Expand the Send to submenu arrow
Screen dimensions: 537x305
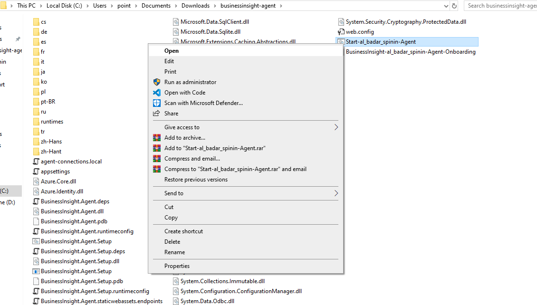coord(336,193)
